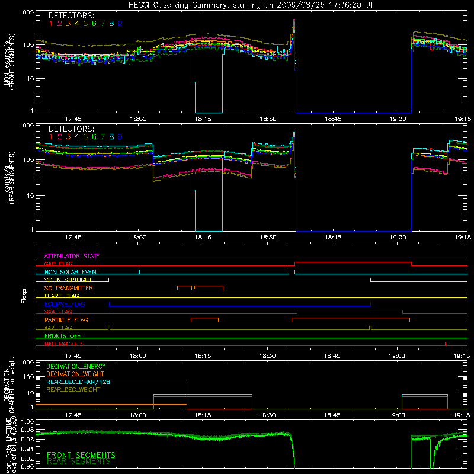Select the DECIMATION_WEIGHT legend entry
The image size is (474, 474).
75,374
